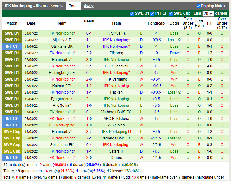Image resolution: width=231 pixels, height=181 pixels.
Task: Uncheck the SWE D1 filter checkbox
Action: click(132, 13)
